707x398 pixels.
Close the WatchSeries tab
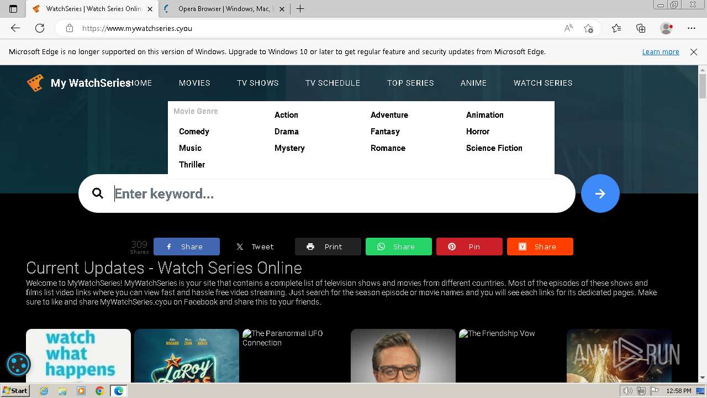tap(150, 9)
